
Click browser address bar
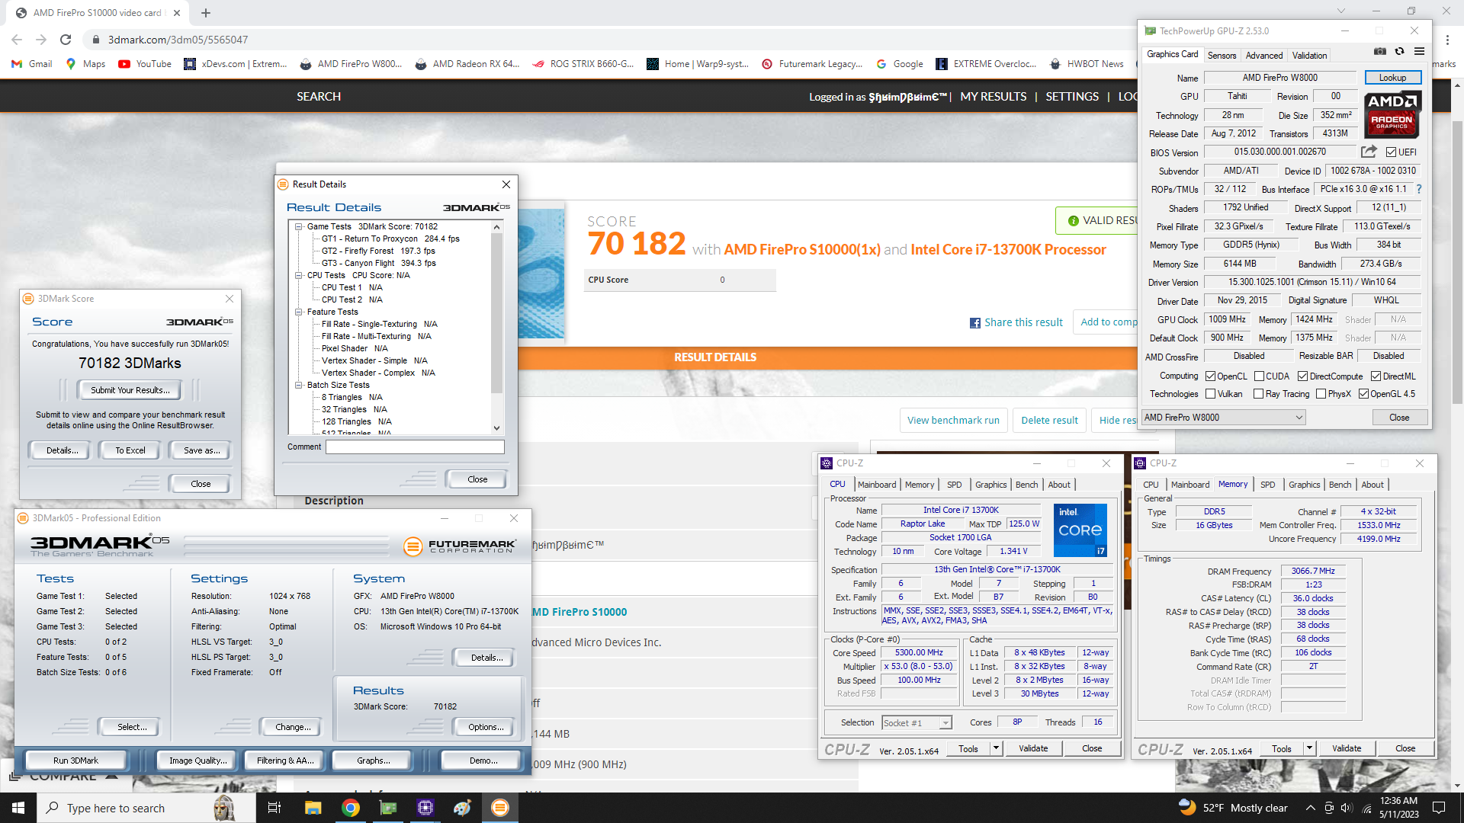[x=610, y=40]
